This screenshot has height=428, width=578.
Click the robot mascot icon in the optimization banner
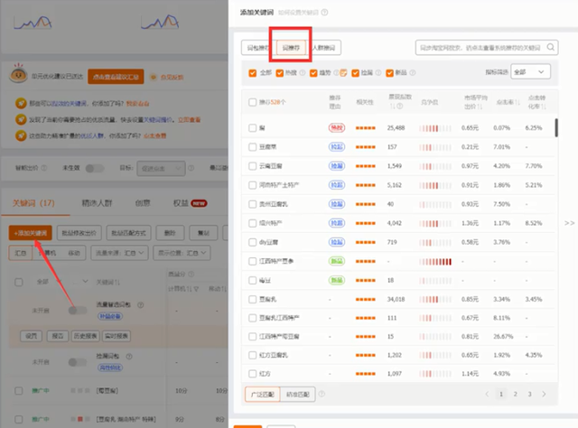pos(18,73)
